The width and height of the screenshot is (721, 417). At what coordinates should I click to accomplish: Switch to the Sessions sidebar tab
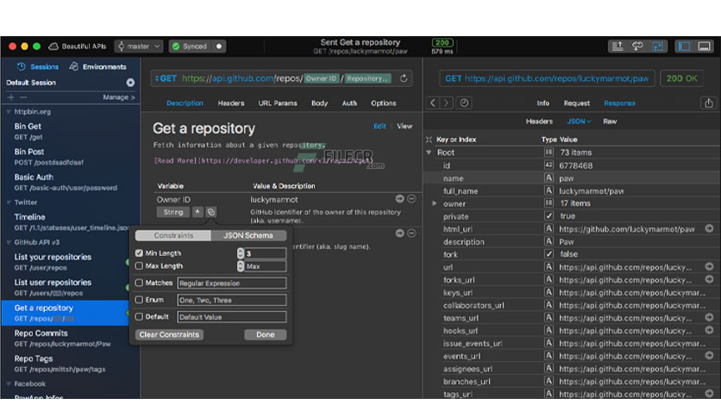pyautogui.click(x=38, y=66)
